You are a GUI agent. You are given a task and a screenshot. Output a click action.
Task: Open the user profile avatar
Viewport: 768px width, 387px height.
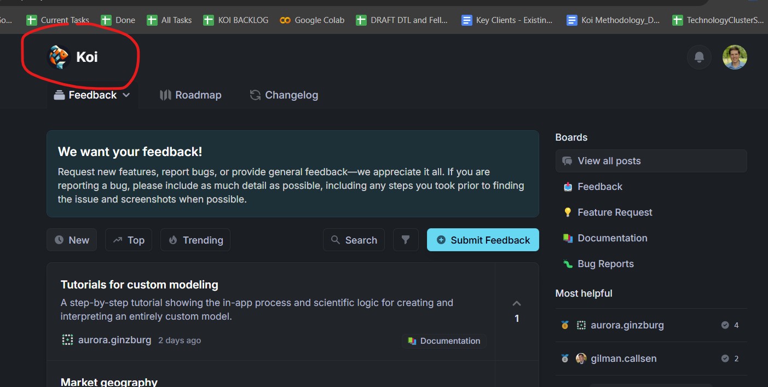735,57
